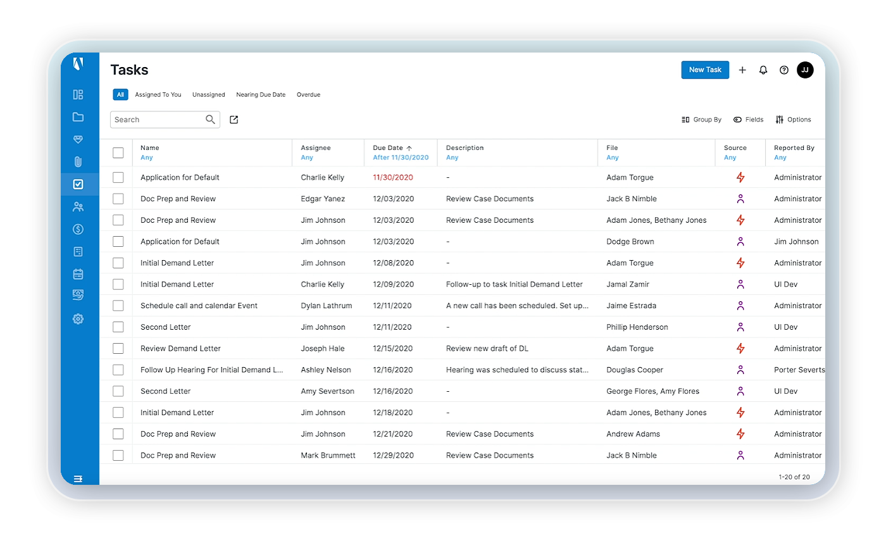886x538 pixels.
Task: Tick checkbox for Application for Default, Charlie Kelly
Action: click(x=118, y=177)
